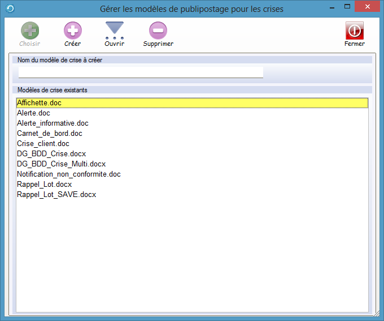Pick DG_BDD_Crise.docx from the list

coord(51,154)
